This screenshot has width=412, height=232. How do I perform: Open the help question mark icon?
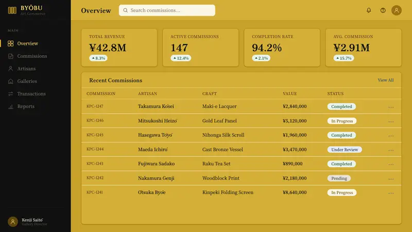(383, 10)
